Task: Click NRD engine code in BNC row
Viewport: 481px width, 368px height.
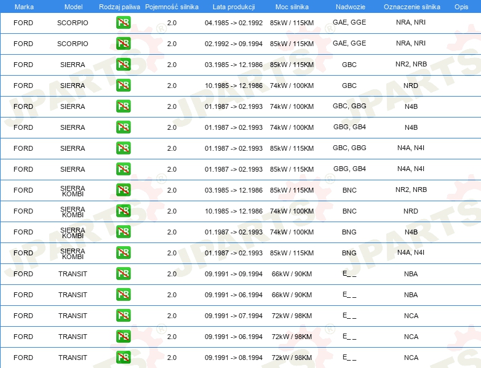Action: click(411, 211)
